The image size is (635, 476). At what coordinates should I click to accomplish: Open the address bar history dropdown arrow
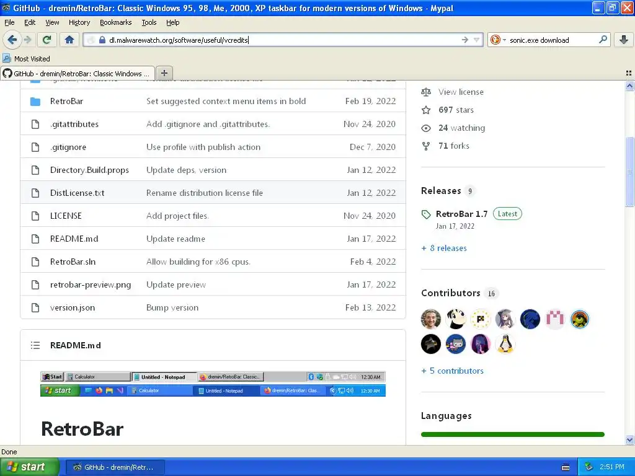[x=477, y=40]
